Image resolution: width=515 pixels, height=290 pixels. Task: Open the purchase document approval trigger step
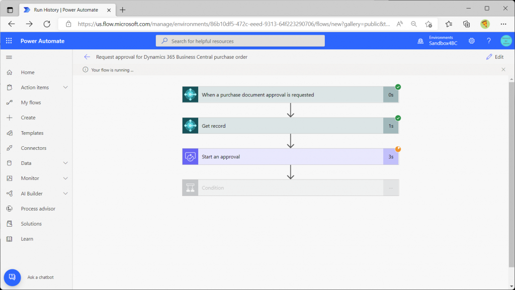coord(291,95)
